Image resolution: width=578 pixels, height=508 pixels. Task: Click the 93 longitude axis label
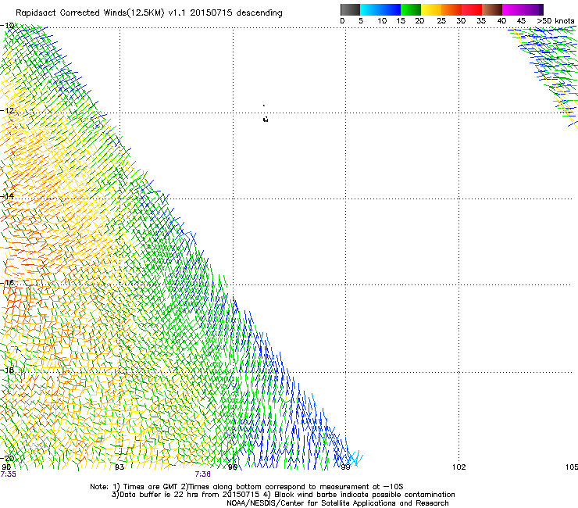[x=120, y=467]
